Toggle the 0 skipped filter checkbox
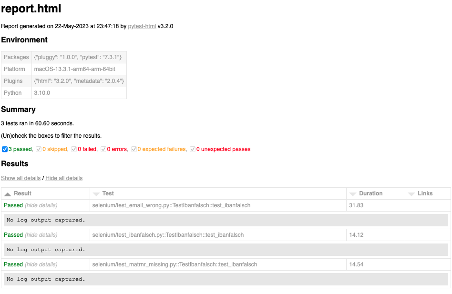The height and width of the screenshot is (294, 452). point(39,149)
